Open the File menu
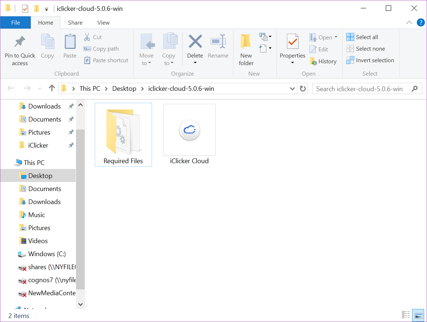 pos(15,22)
